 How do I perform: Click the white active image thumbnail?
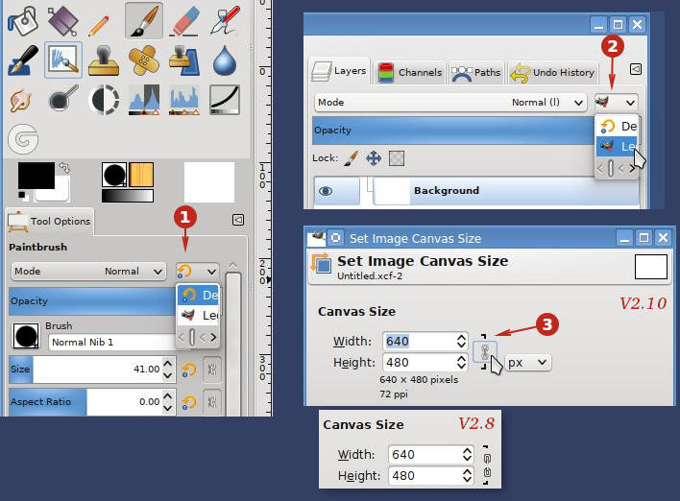209,182
